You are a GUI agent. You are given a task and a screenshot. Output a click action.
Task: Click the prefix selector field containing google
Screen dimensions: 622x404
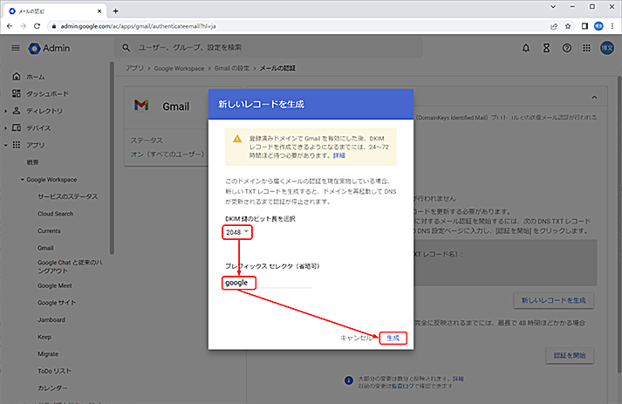(x=267, y=283)
